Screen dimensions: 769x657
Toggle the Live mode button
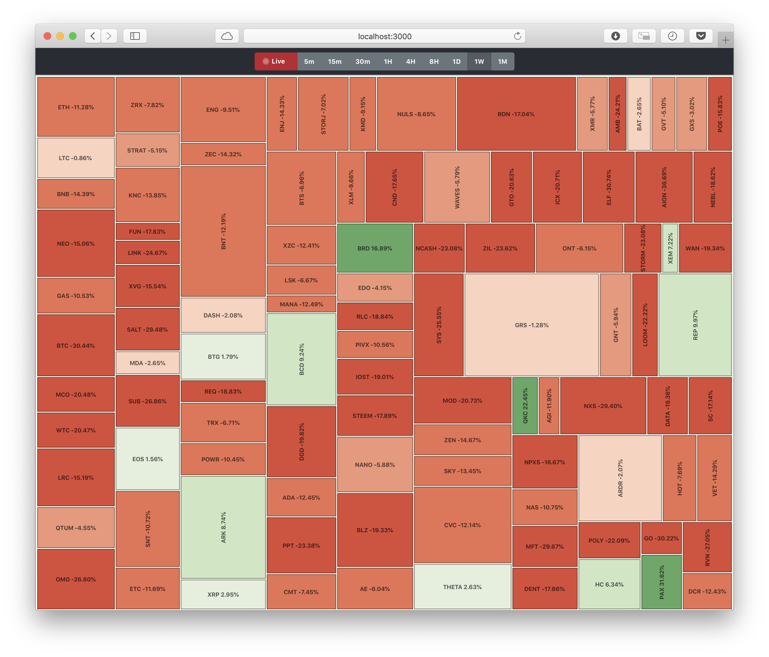click(276, 61)
